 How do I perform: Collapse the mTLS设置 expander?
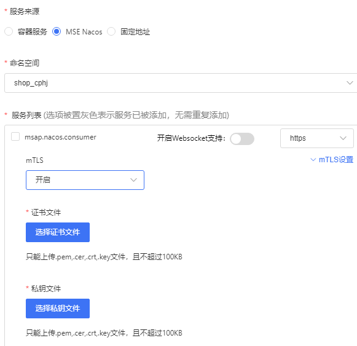332,160
